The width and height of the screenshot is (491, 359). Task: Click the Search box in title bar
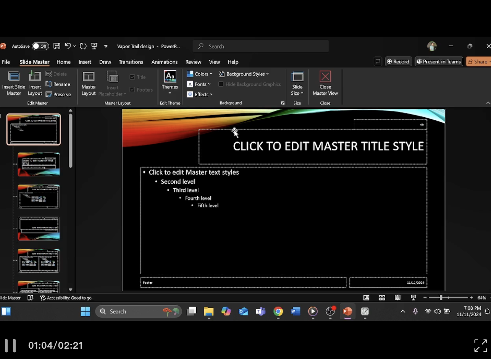tap(260, 46)
